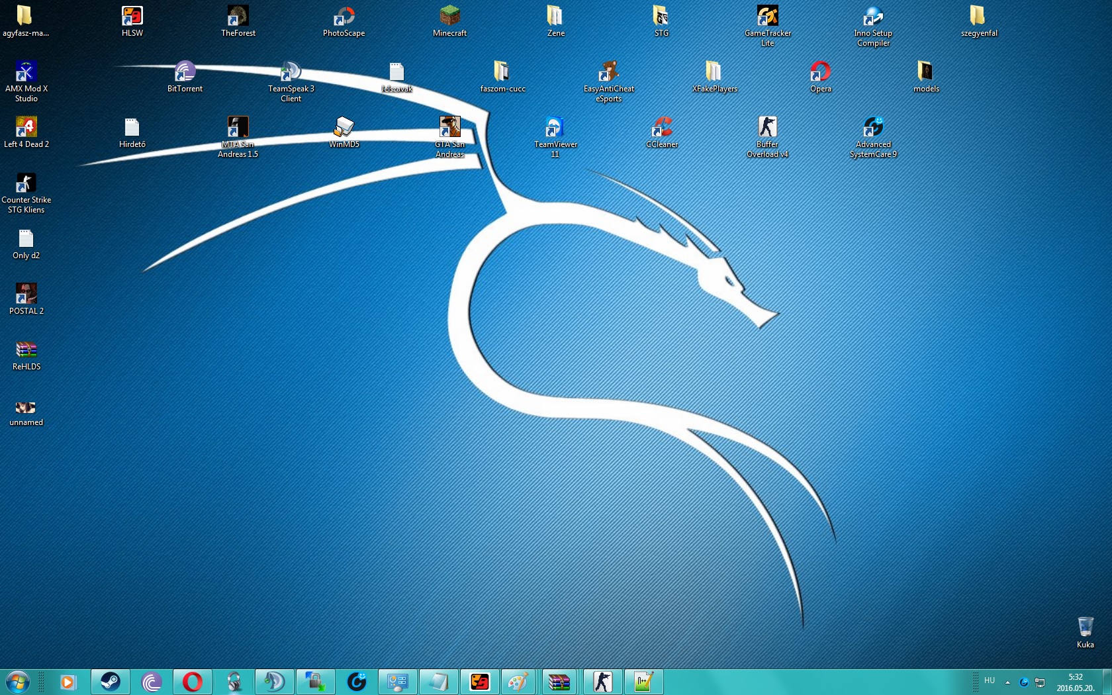This screenshot has width=1112, height=695.
Task: Open Advanced SystemCare taskbar icon
Action: [357, 682]
